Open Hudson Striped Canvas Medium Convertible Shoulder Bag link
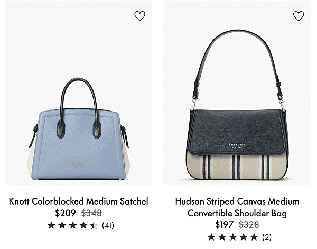The height and width of the screenshot is (249, 317). (237, 207)
